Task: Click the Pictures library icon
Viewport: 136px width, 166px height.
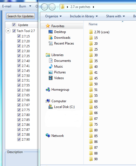Action: 51,72
